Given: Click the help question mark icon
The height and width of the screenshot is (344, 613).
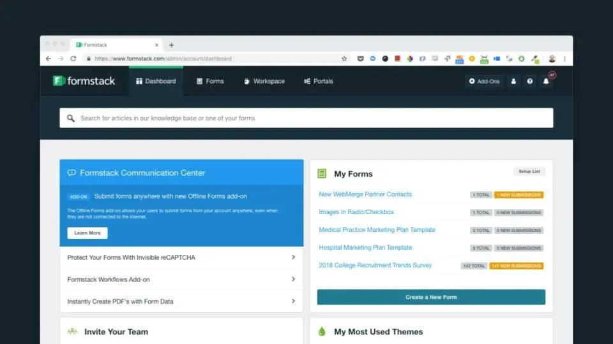Looking at the screenshot, I should (x=530, y=81).
